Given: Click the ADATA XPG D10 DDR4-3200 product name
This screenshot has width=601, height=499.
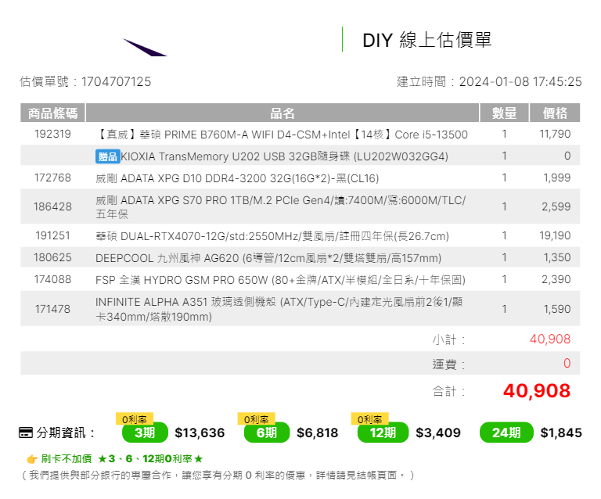Looking at the screenshot, I should coord(237,178).
